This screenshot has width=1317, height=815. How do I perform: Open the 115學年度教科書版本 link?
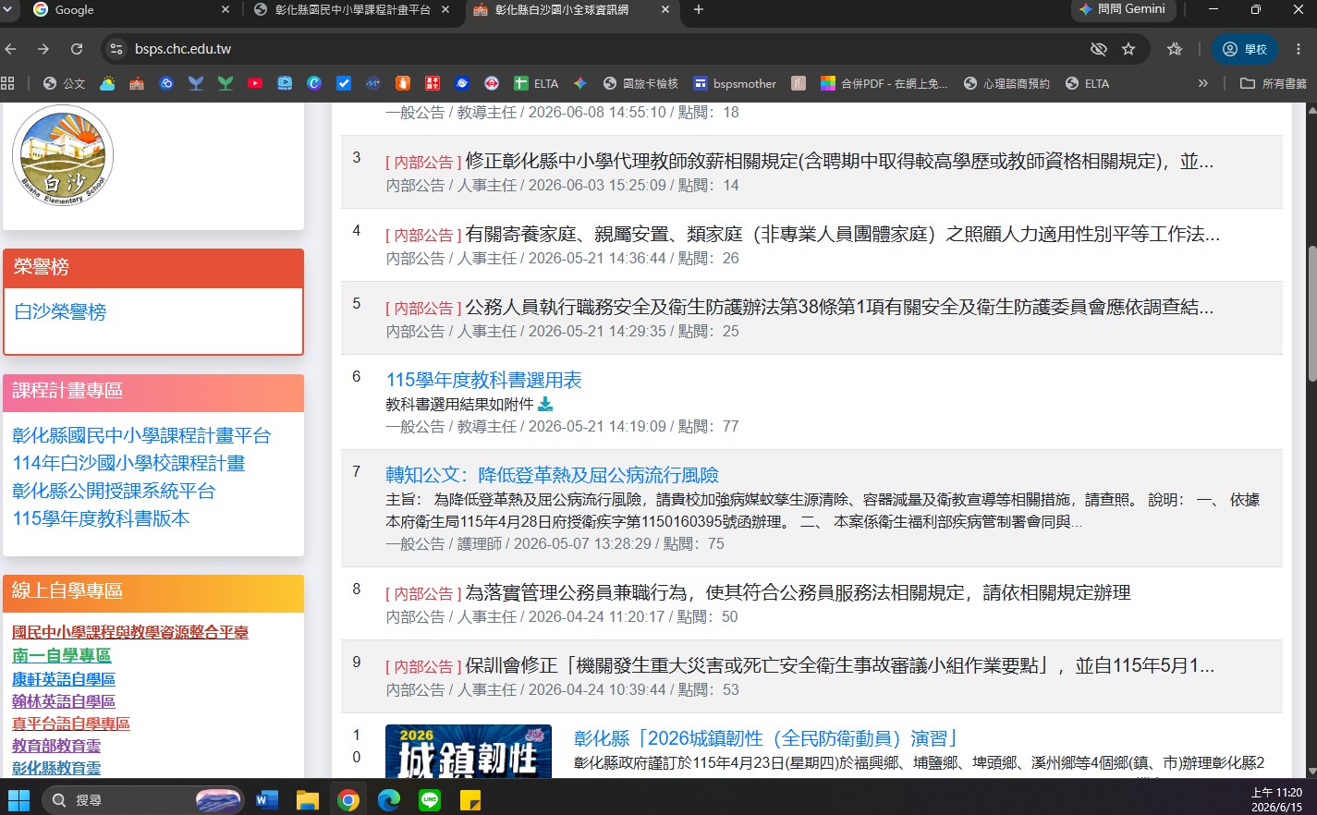(101, 518)
